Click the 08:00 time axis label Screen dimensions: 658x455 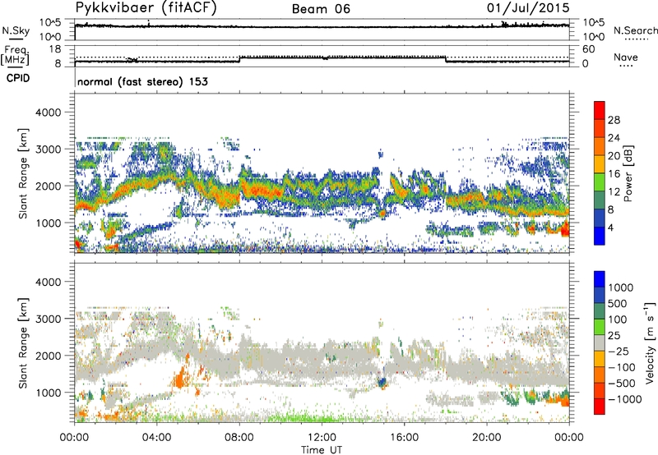[x=239, y=438]
